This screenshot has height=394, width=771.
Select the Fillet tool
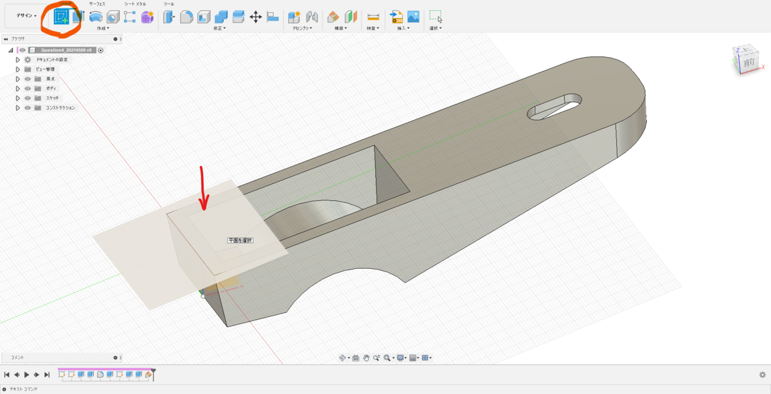[x=186, y=17]
